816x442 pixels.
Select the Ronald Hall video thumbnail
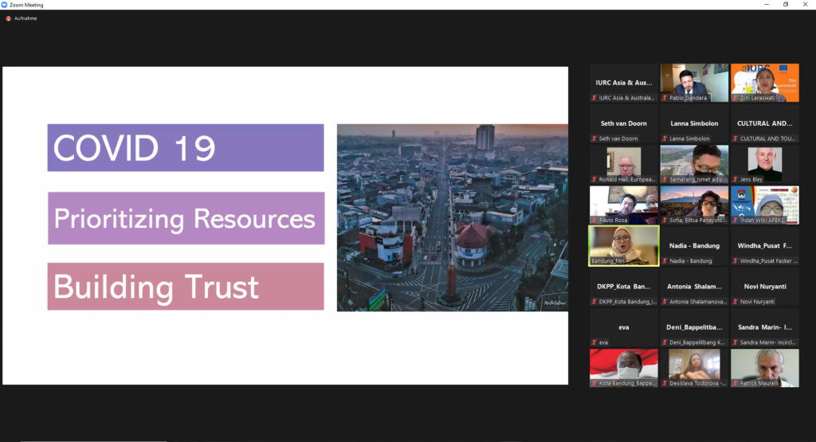pos(623,163)
